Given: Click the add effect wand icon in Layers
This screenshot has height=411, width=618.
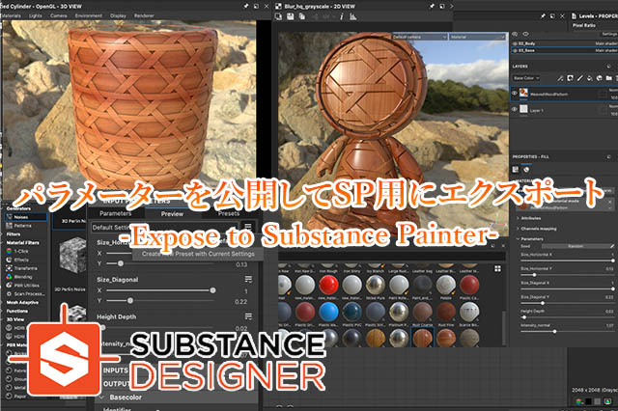Looking at the screenshot, I should tap(560, 78).
